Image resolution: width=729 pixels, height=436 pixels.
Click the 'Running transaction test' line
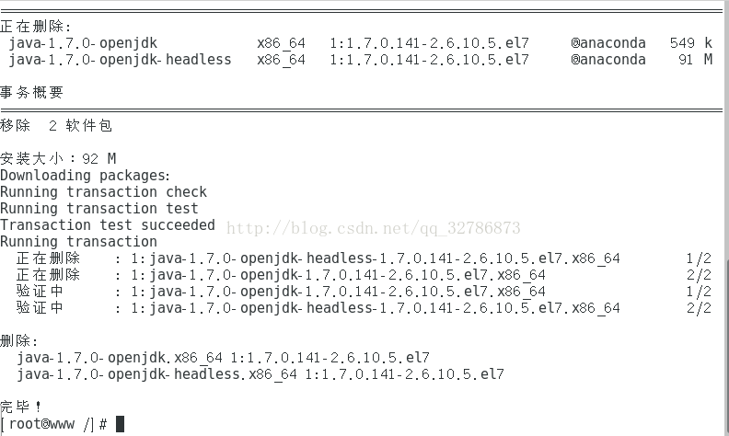tap(98, 209)
